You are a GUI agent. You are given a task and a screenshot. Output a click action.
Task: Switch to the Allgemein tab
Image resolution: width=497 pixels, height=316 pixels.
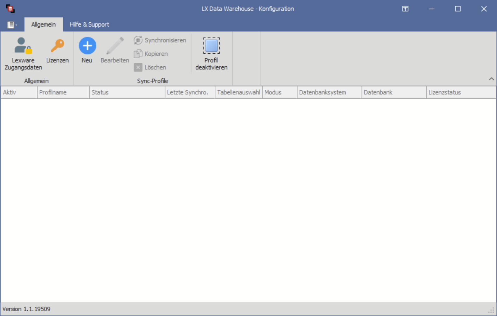point(43,24)
